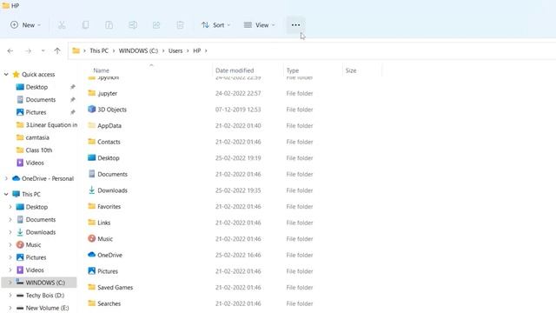Click the Delete trash icon
This screenshot has height=313, width=556.
[x=180, y=25]
